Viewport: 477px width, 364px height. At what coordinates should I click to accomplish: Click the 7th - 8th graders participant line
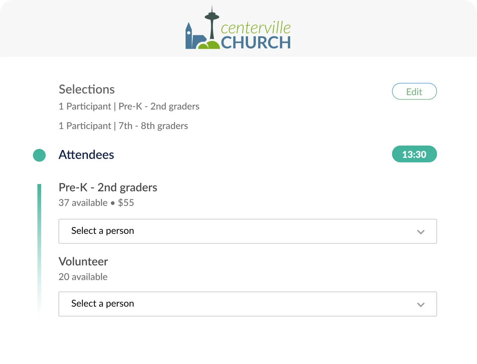click(123, 126)
